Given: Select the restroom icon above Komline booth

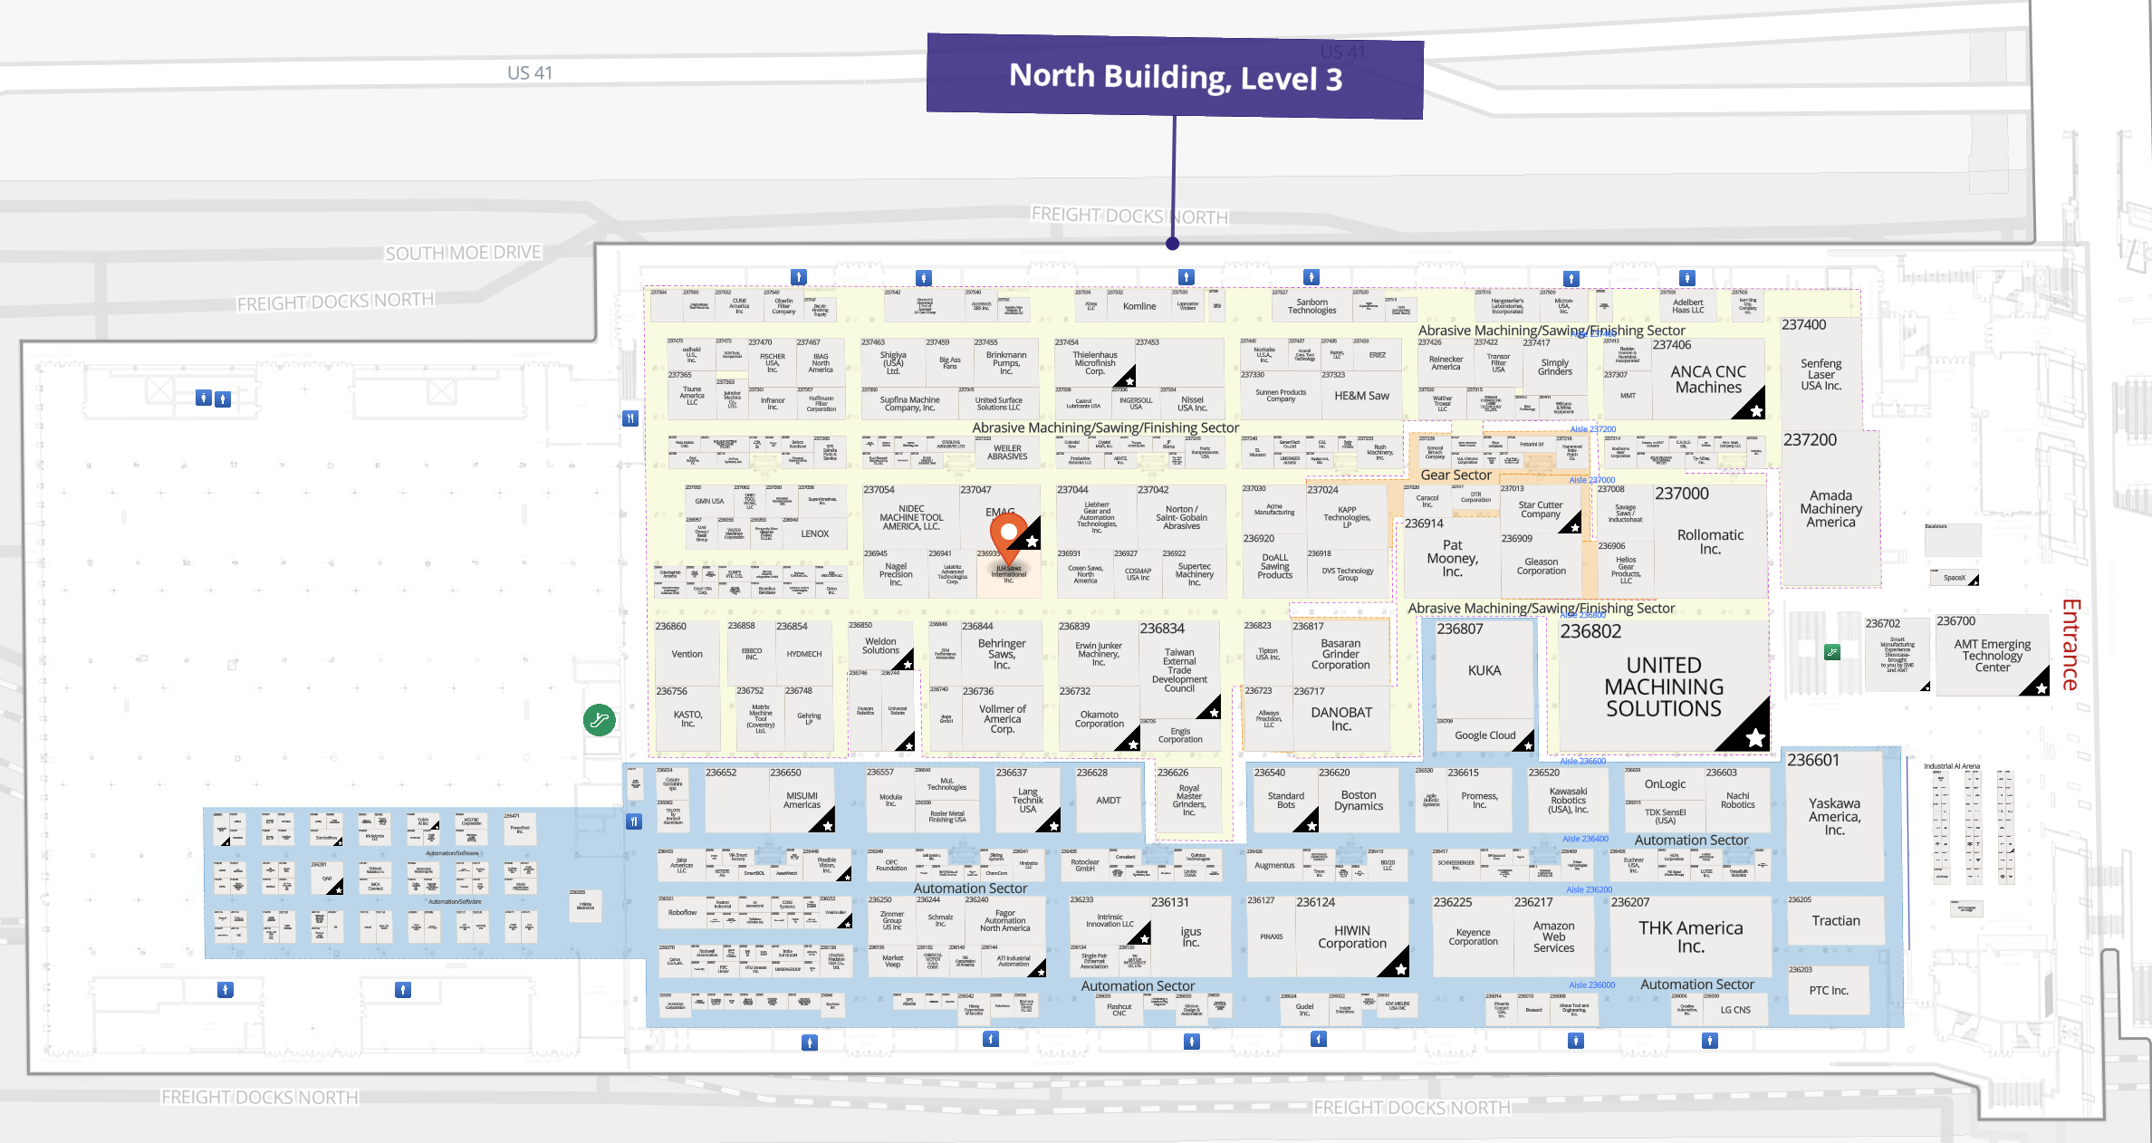Looking at the screenshot, I should pos(1186,276).
